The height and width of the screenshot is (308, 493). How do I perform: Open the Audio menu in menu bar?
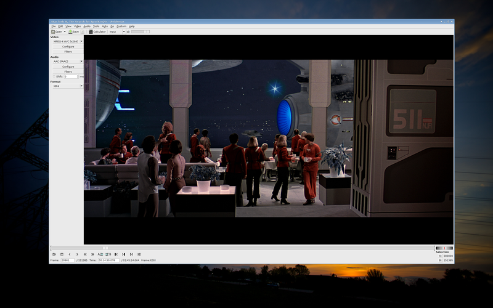(x=87, y=26)
